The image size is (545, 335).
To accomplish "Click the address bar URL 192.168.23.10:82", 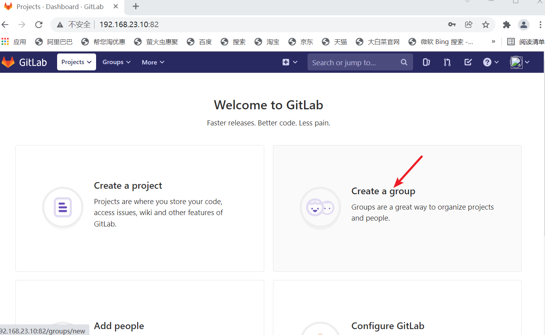I will 129,24.
